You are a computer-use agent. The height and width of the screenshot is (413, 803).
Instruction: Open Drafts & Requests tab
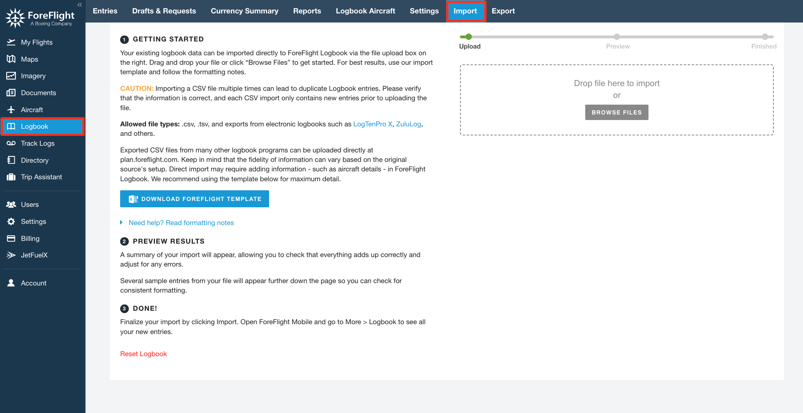(164, 11)
